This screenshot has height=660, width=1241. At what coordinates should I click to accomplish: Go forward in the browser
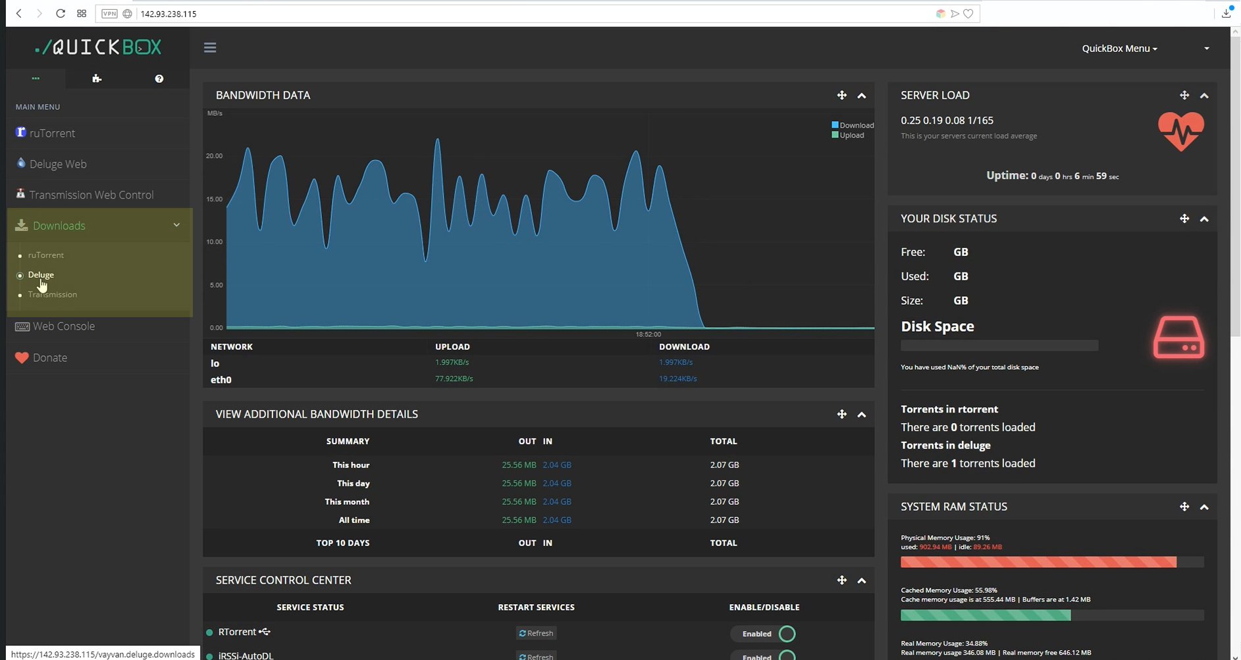39,13
